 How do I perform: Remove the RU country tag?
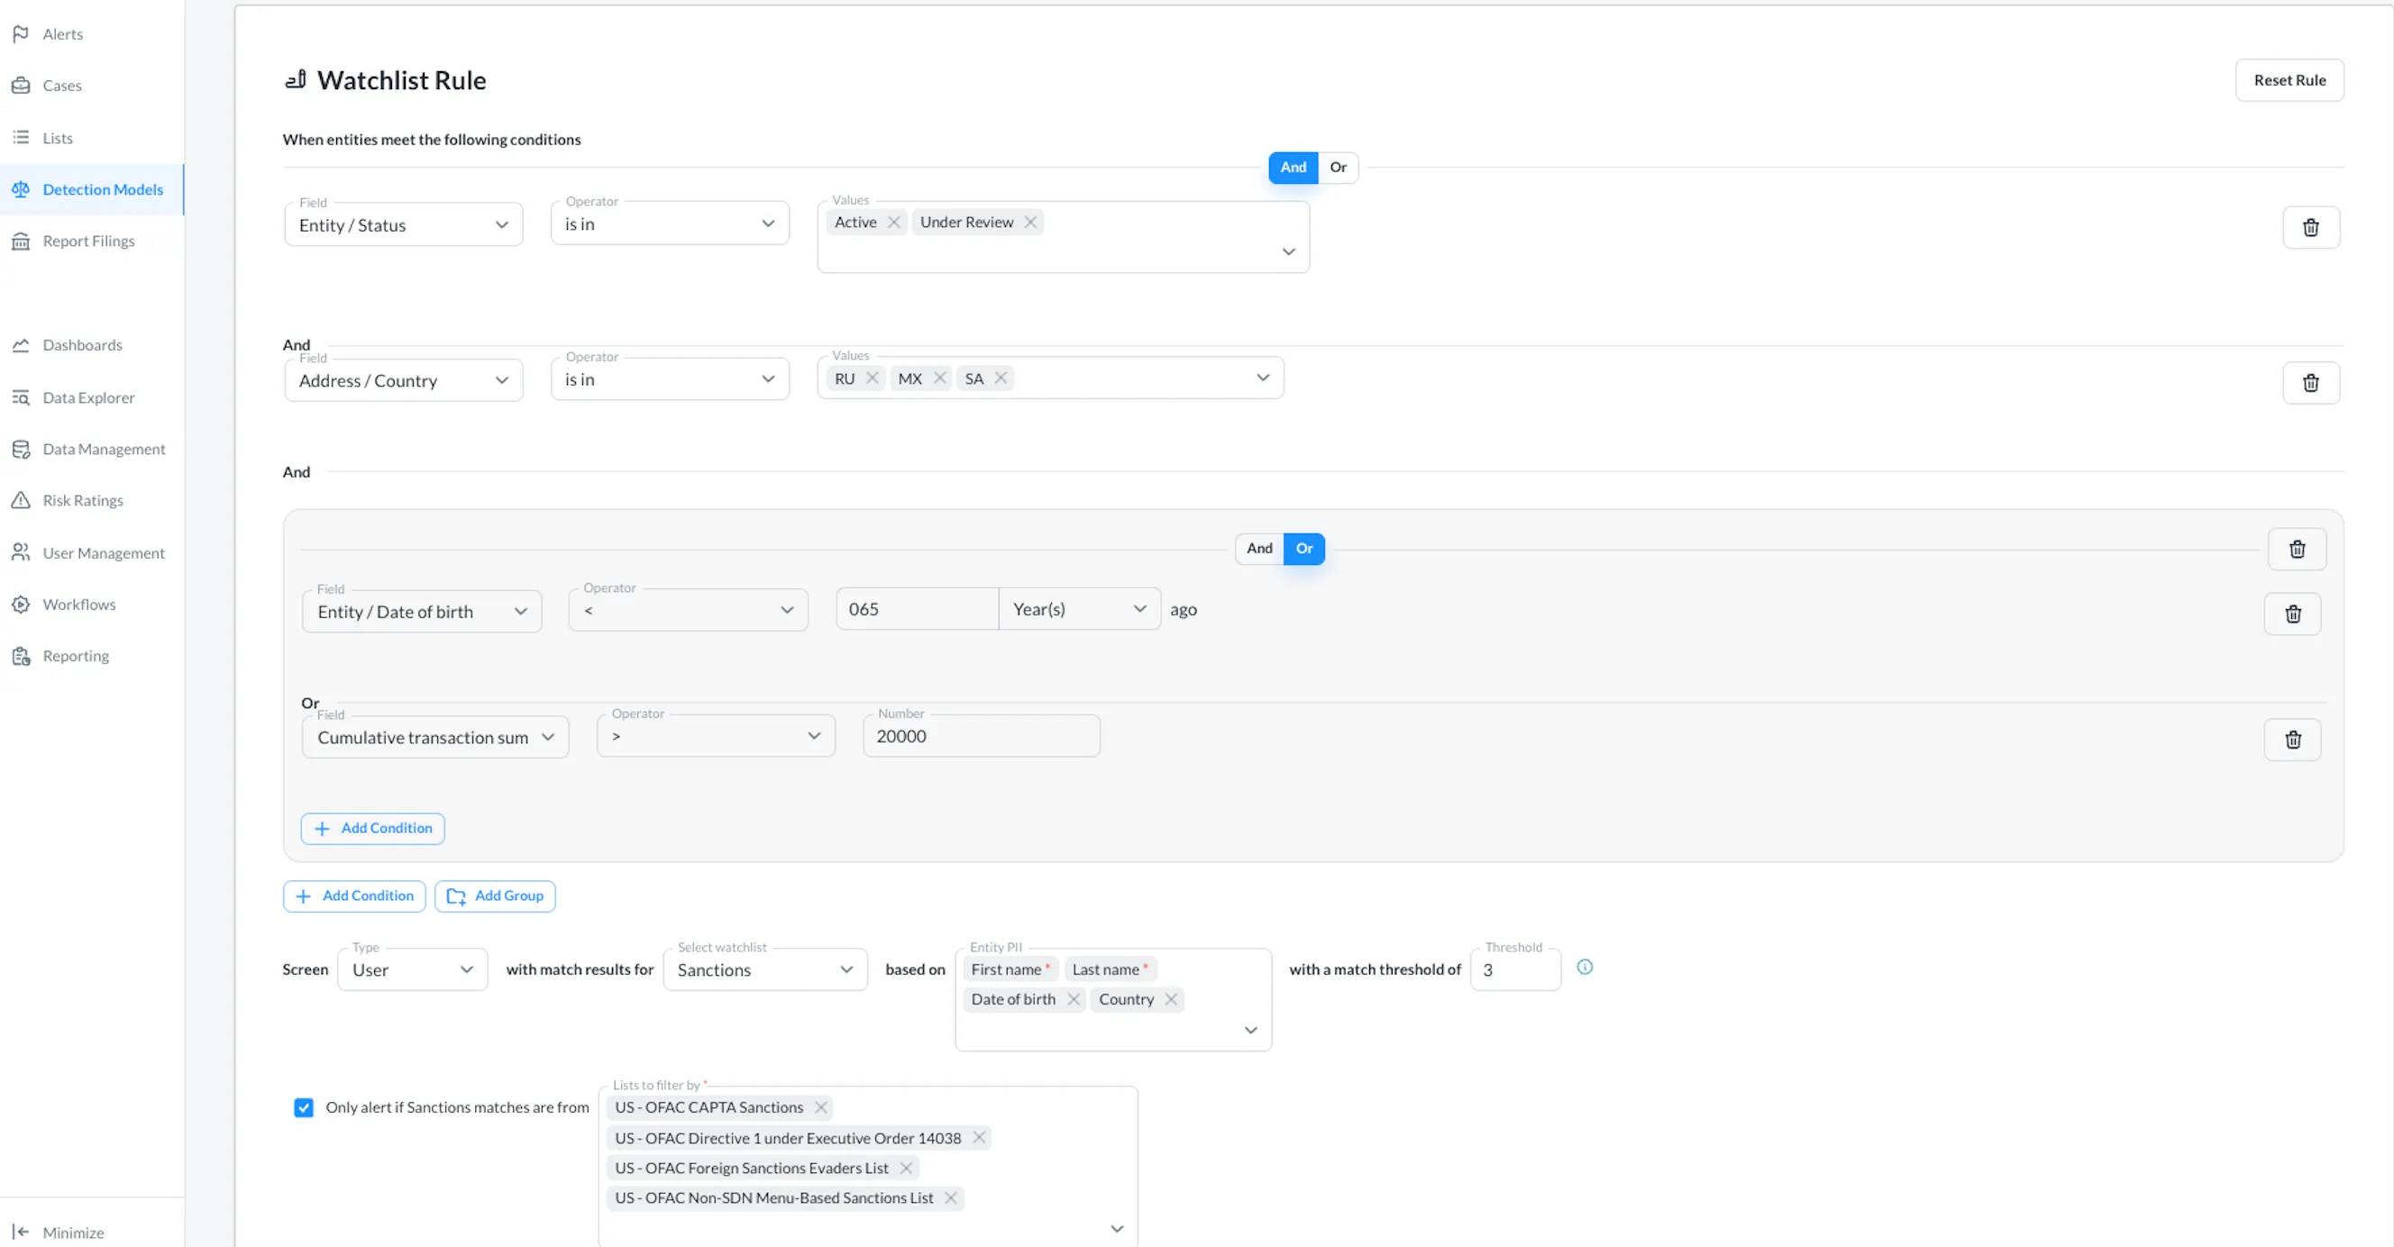click(x=872, y=378)
